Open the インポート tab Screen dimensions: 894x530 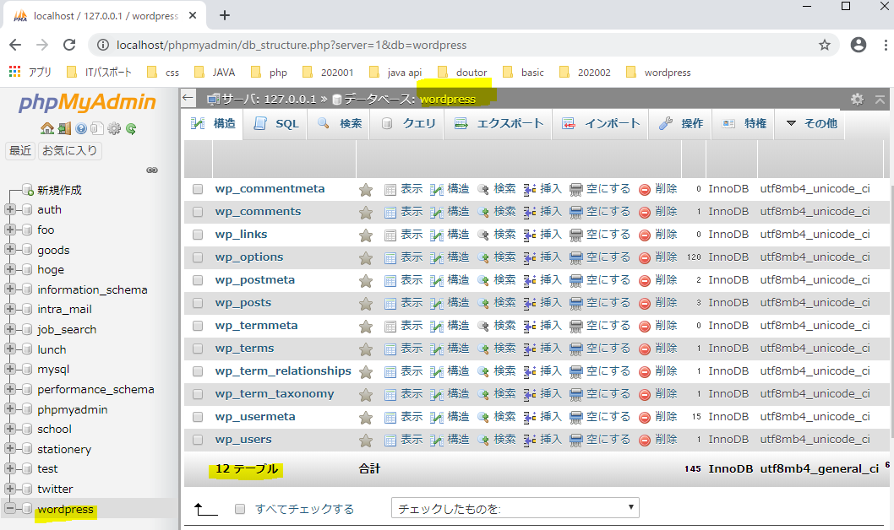pyautogui.click(x=601, y=123)
